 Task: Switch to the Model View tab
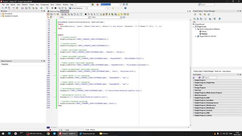218,71
